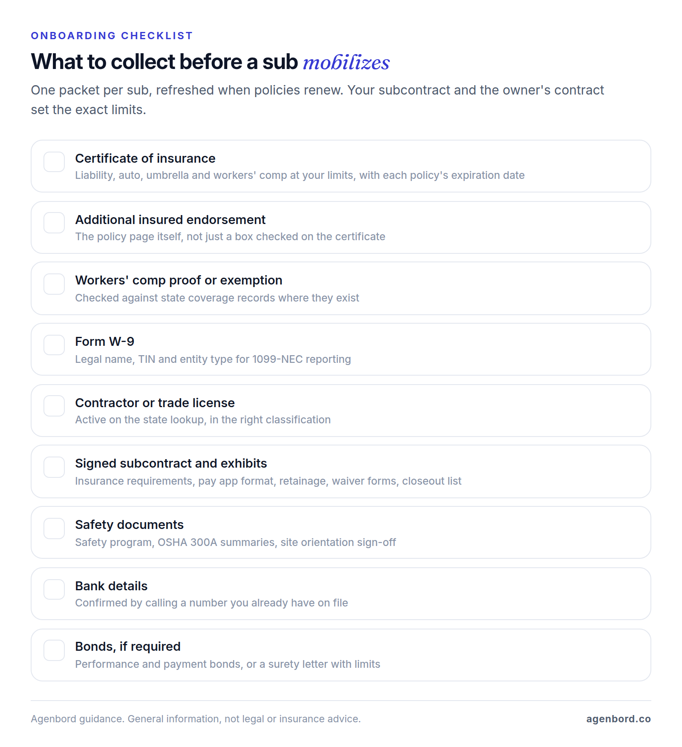Click the Additional insured endorsement description
This screenshot has width=682, height=747.
[230, 237]
